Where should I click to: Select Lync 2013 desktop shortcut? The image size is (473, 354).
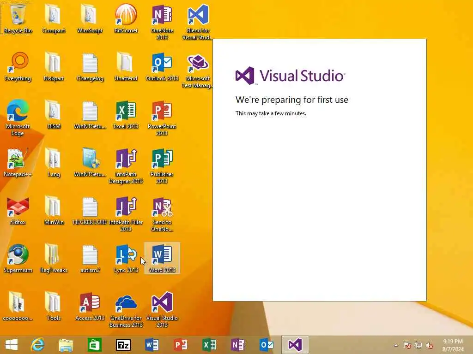126,258
